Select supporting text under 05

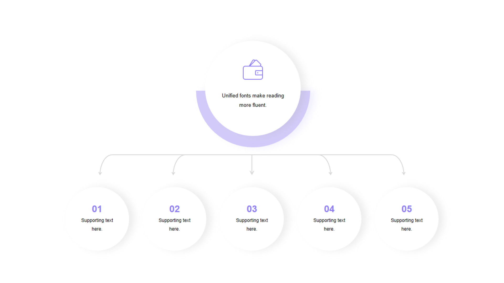tap(407, 225)
